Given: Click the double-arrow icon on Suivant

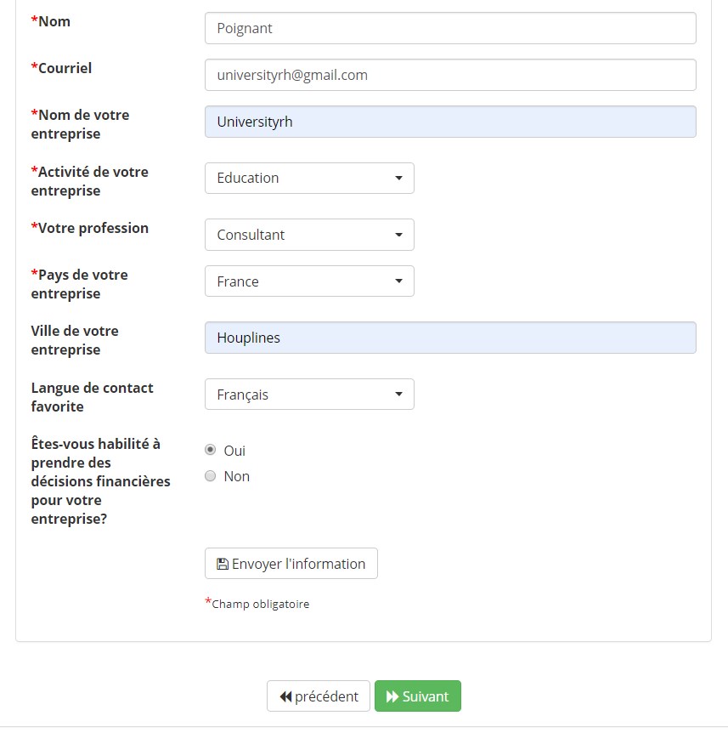Looking at the screenshot, I should [392, 696].
